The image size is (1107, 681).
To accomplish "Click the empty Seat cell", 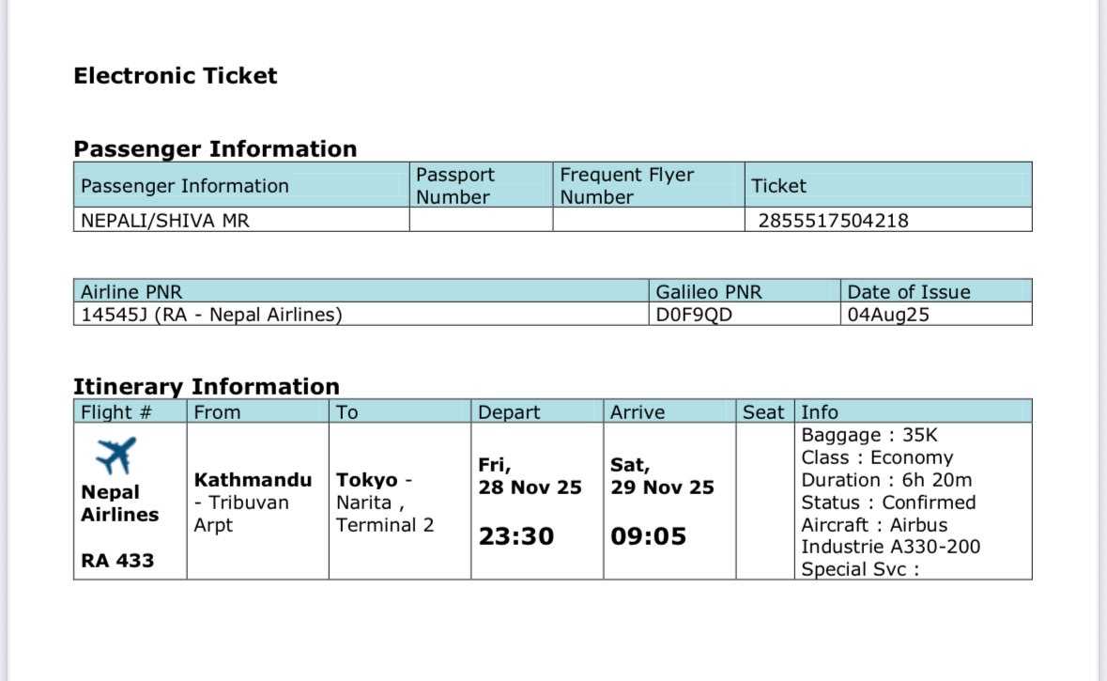I will [764, 501].
